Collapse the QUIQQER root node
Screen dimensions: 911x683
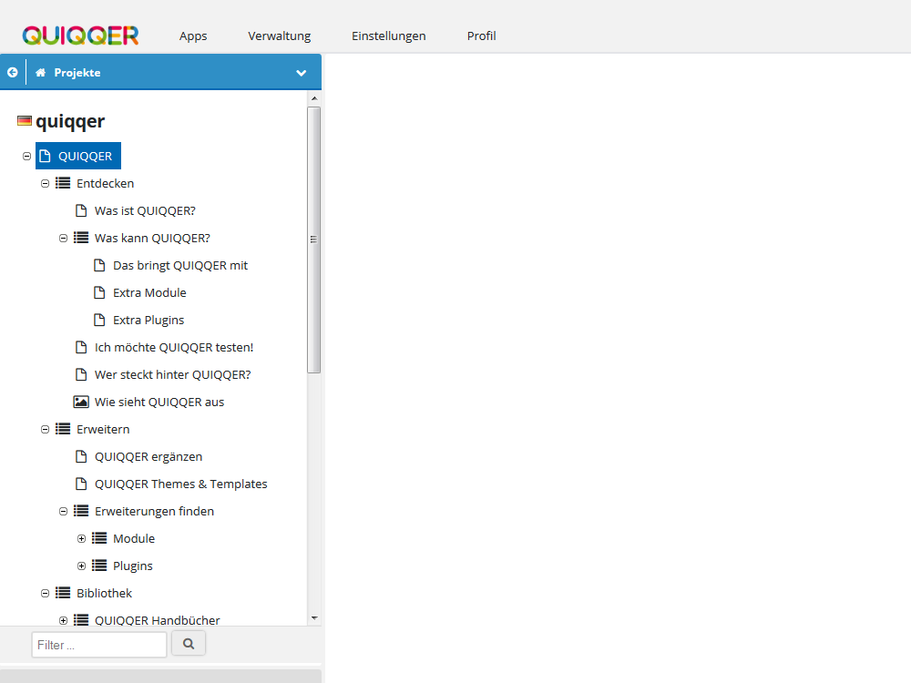click(26, 157)
